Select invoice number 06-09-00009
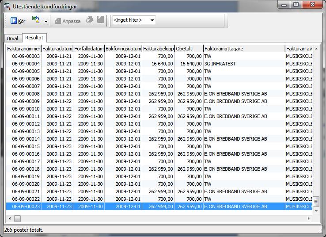 click(x=26, y=101)
